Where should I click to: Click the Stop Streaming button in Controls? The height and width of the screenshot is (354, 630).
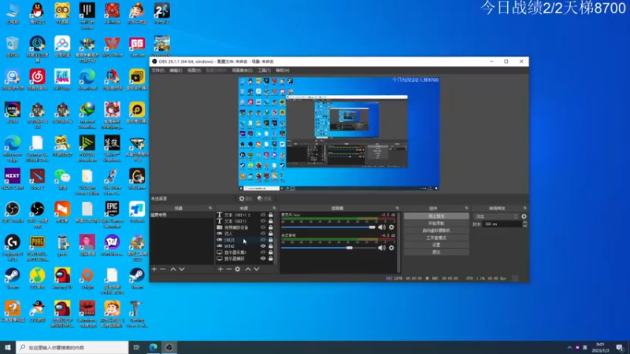(436, 216)
